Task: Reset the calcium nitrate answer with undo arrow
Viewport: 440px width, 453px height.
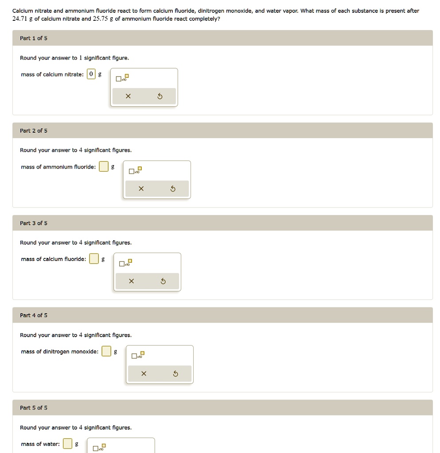Action: (160, 96)
